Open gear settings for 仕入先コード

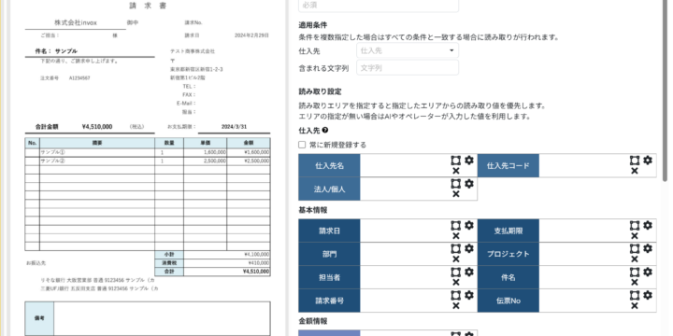coord(648,161)
